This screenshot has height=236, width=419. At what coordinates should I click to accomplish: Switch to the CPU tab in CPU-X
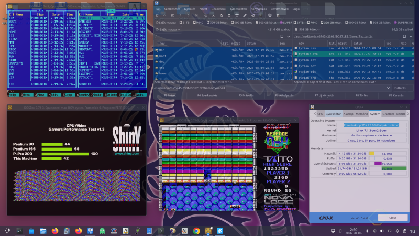(320, 114)
